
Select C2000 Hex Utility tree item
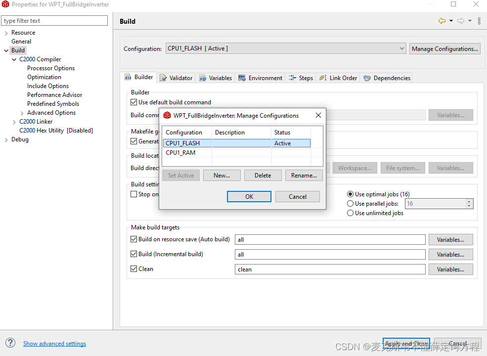click(56, 131)
